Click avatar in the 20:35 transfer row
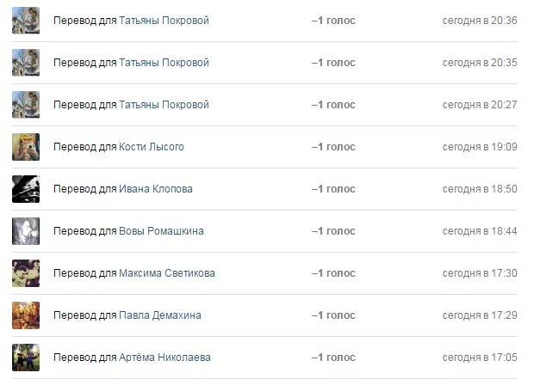Screen dimensions: 534x379 pyautogui.click(x=26, y=62)
